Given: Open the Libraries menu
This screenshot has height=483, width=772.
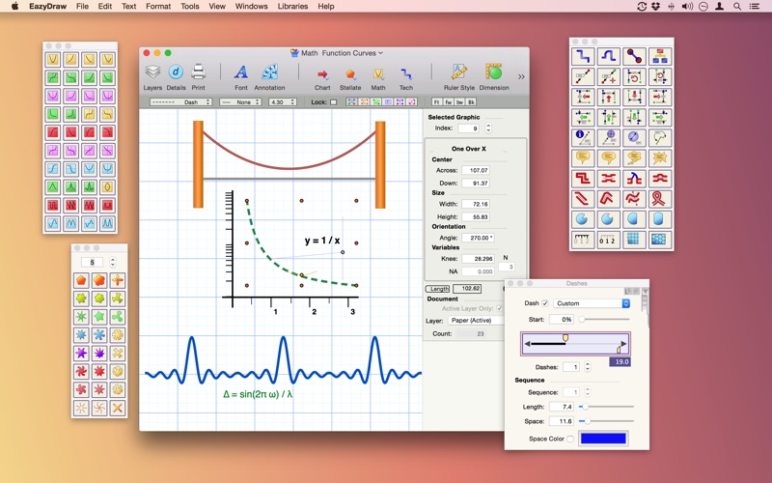Looking at the screenshot, I should [292, 6].
